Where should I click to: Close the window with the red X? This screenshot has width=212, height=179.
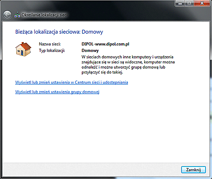point(202,3)
